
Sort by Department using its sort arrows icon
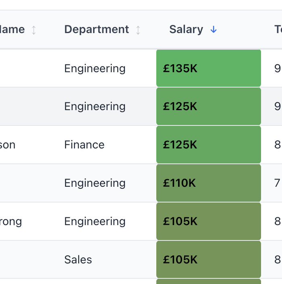pos(138,30)
